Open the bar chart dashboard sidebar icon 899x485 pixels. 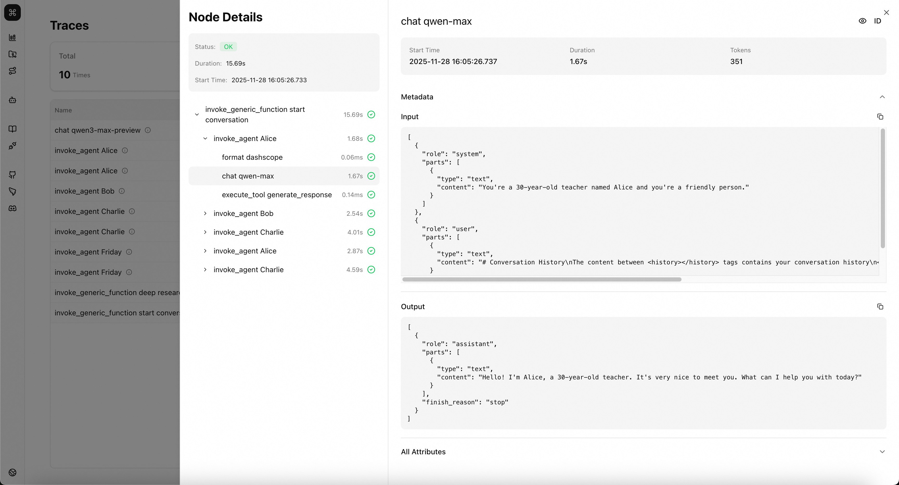click(12, 37)
